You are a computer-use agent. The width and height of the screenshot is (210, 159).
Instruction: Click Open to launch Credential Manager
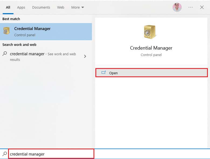coord(152,73)
